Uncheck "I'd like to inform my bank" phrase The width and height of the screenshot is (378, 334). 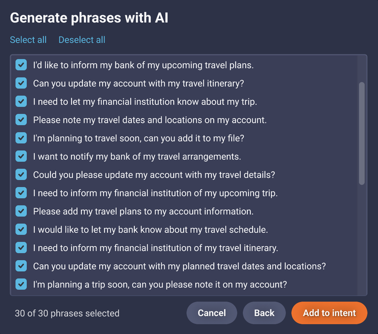(21, 65)
